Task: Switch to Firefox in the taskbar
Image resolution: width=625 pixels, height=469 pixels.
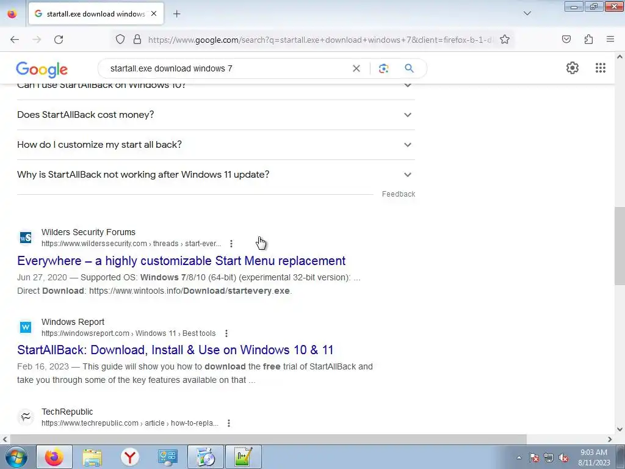Action: [x=54, y=457]
